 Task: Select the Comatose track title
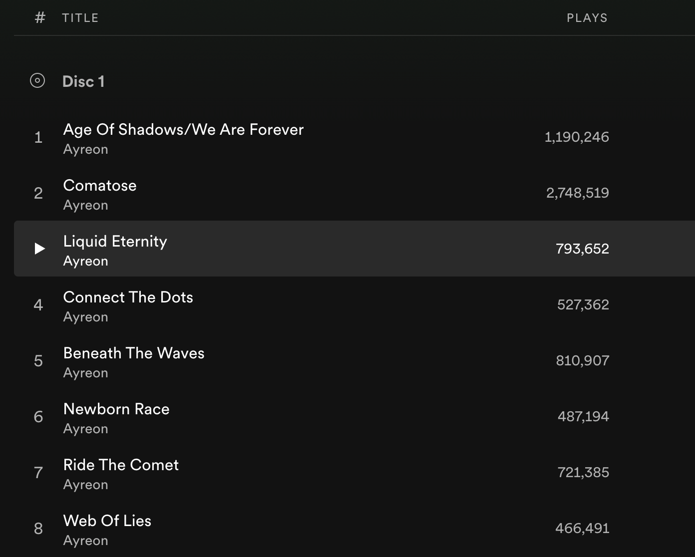(100, 186)
